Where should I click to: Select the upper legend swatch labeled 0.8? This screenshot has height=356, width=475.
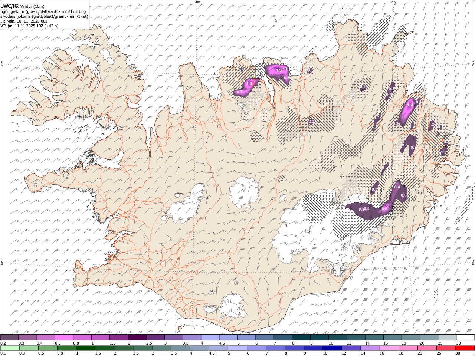[x=82, y=338]
